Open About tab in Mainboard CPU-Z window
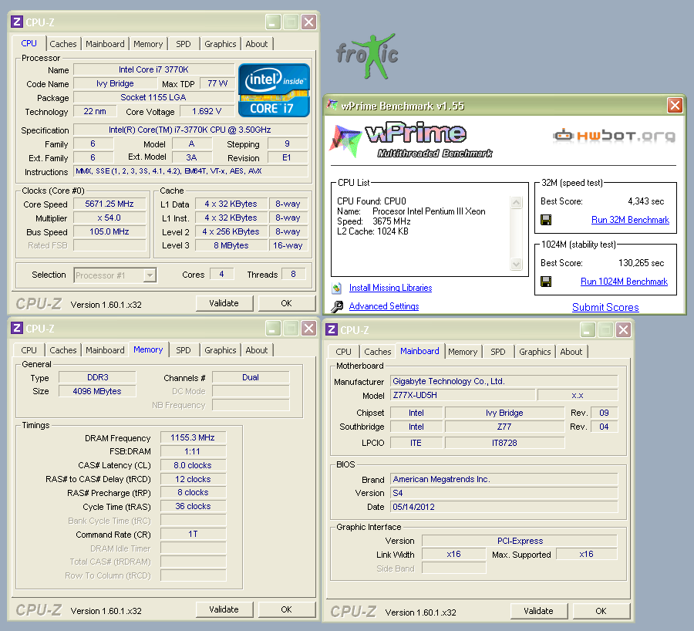694x631 pixels. coord(571,352)
